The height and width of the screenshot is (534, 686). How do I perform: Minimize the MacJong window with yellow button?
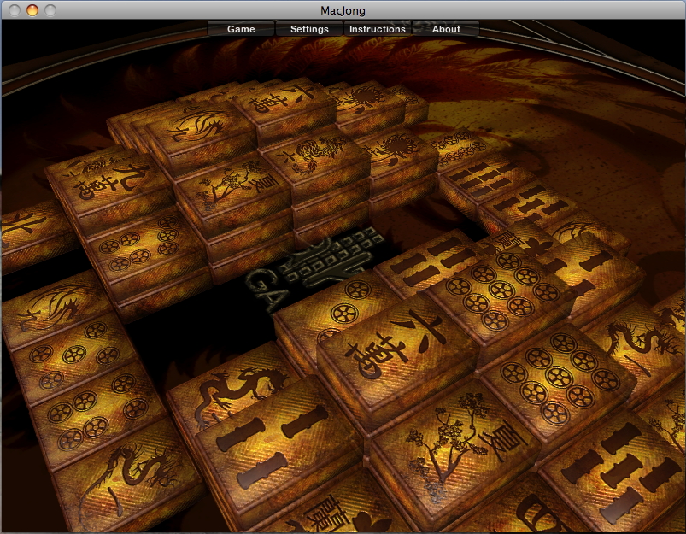pos(32,10)
